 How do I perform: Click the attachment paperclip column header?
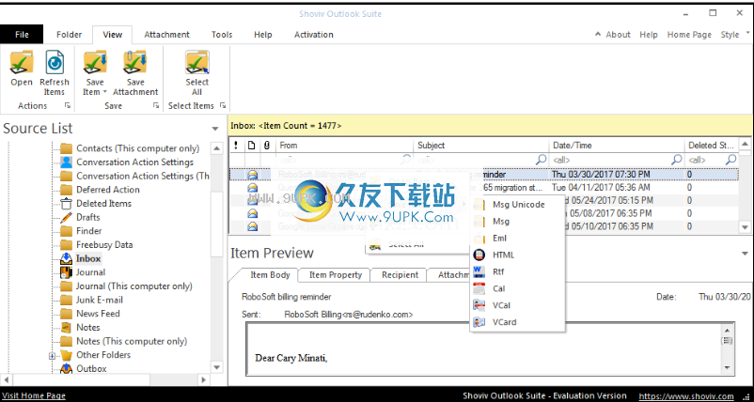coord(267,145)
